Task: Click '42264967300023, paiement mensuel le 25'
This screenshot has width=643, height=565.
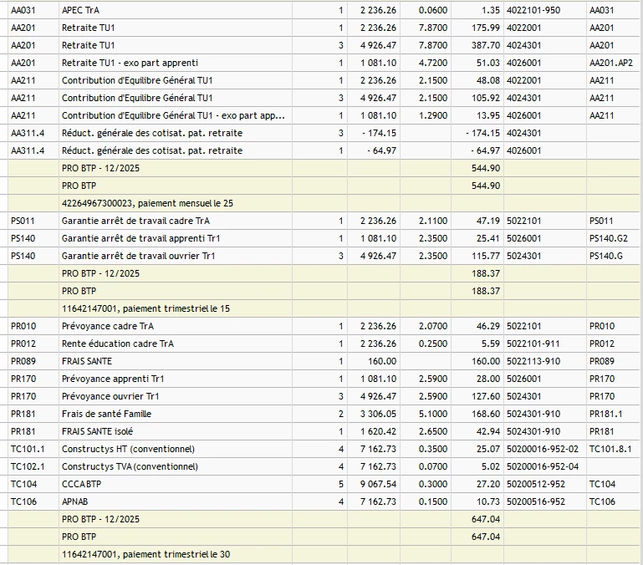Action: click(x=147, y=203)
